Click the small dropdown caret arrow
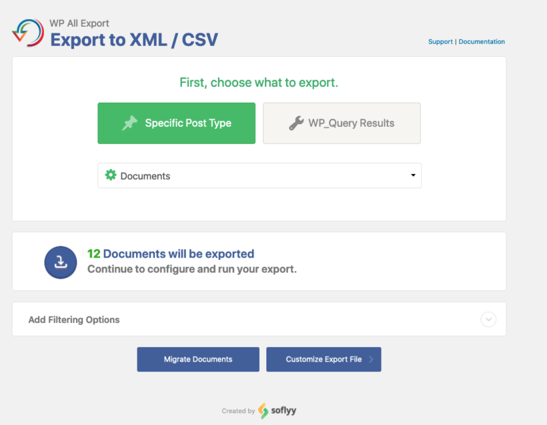The width and height of the screenshot is (547, 425). (x=413, y=175)
